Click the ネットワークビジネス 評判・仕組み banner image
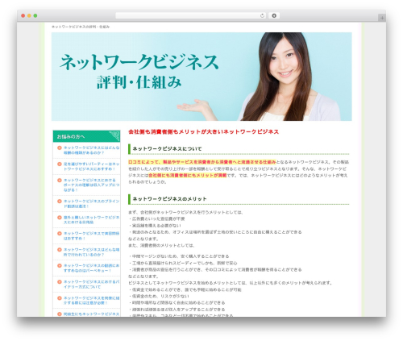The image size is (403, 341). [201, 77]
